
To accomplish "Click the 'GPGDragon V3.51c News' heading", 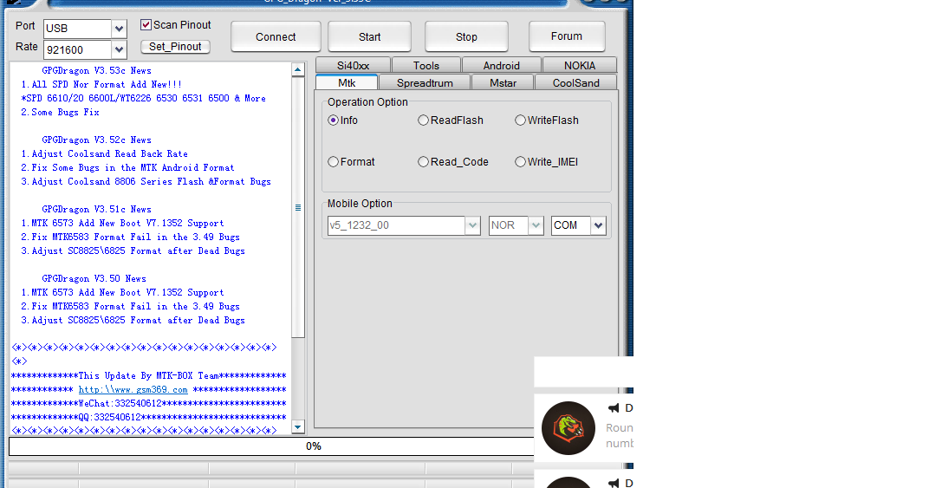I will pyautogui.click(x=96, y=209).
